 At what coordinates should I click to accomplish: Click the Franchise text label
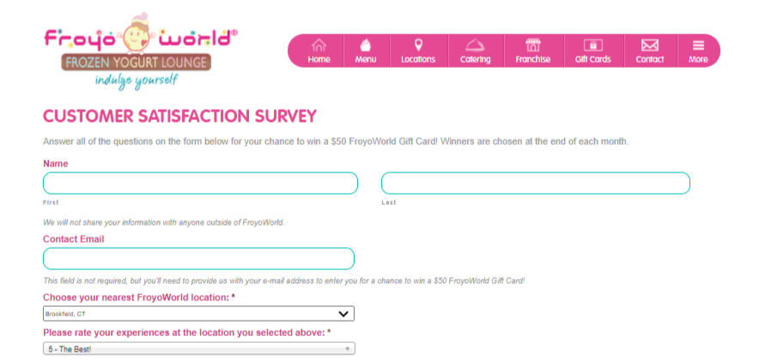point(533,59)
